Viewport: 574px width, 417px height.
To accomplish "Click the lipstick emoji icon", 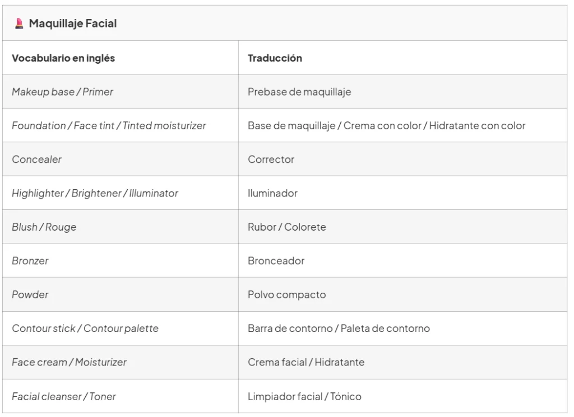I will point(19,24).
